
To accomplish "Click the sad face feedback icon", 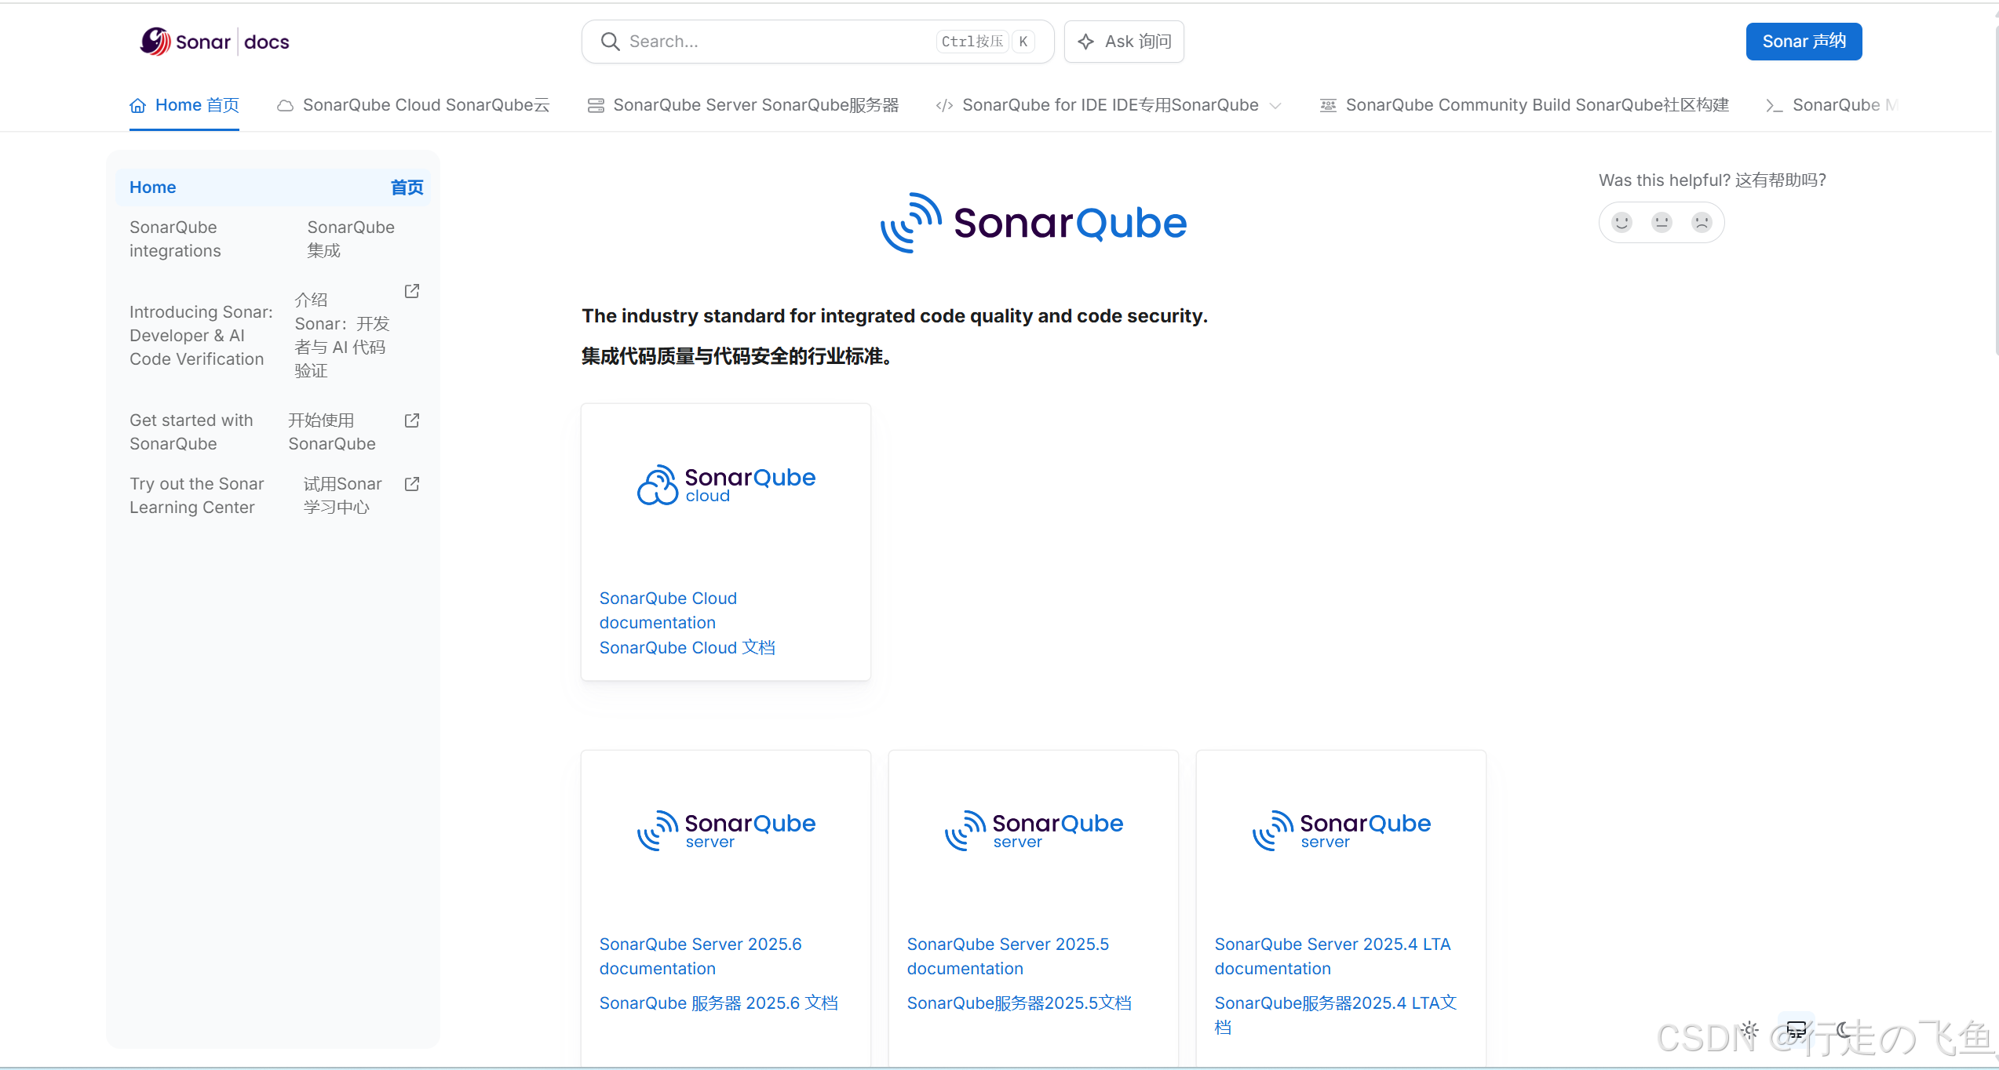I will coord(1702,223).
